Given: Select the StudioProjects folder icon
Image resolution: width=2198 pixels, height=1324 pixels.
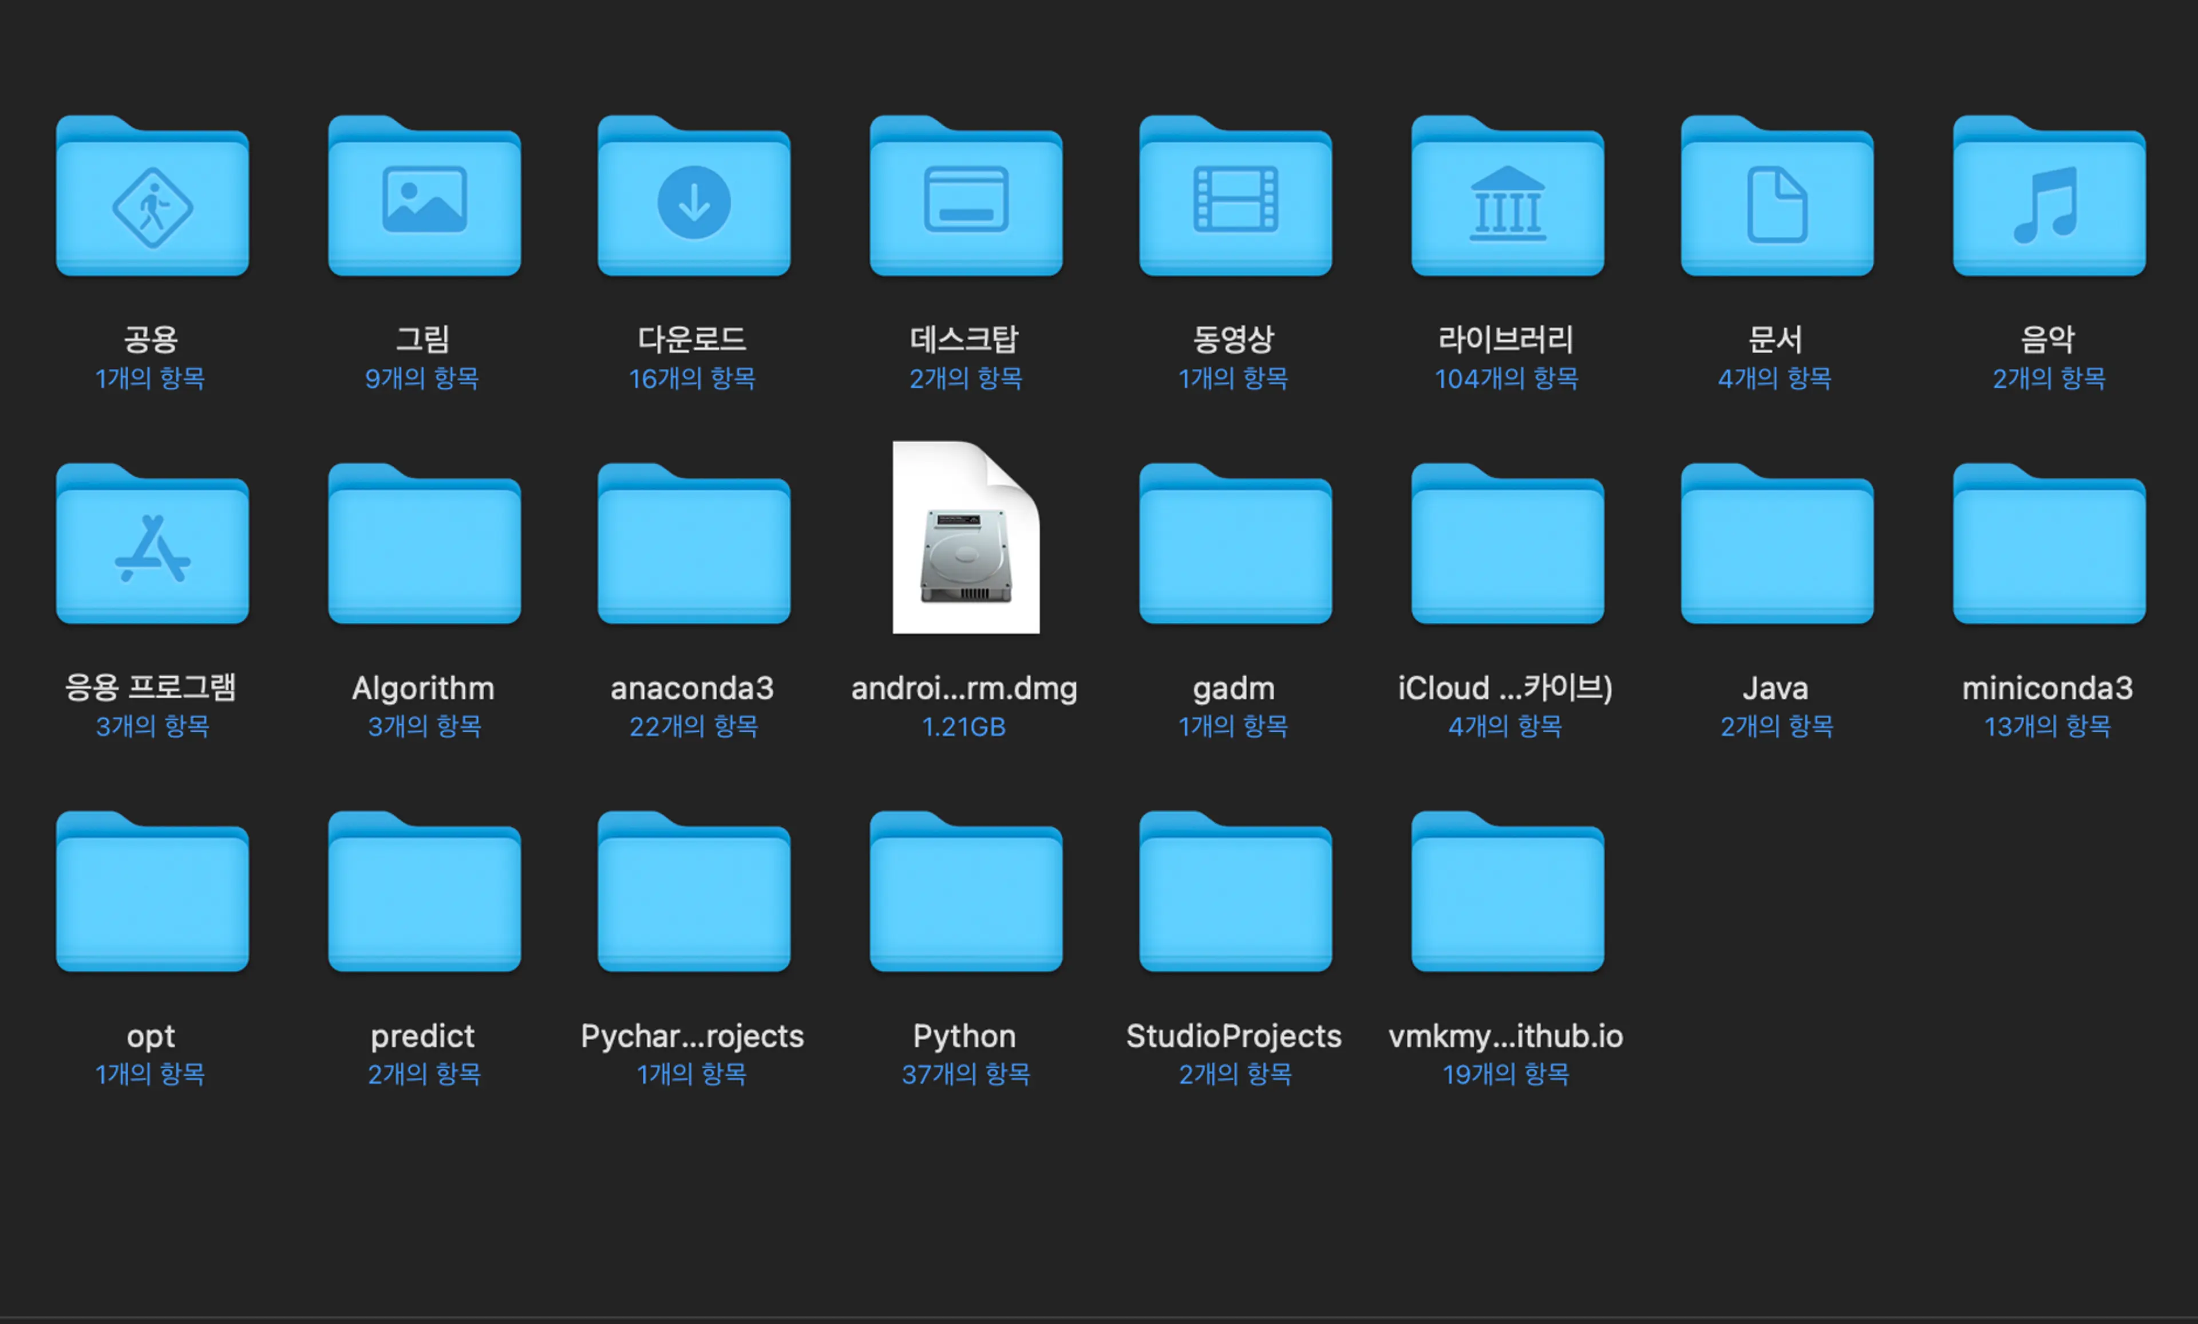Looking at the screenshot, I should (x=1235, y=891).
